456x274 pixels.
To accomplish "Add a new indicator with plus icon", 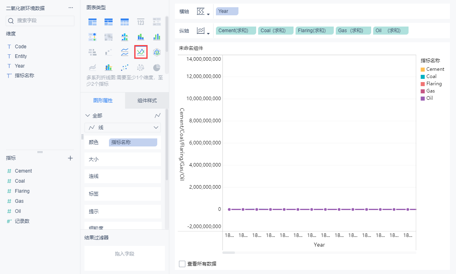I will click(70, 158).
